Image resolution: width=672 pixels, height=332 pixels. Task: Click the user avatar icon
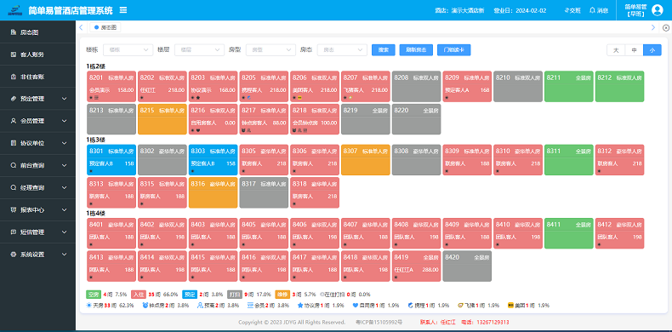coord(657,10)
